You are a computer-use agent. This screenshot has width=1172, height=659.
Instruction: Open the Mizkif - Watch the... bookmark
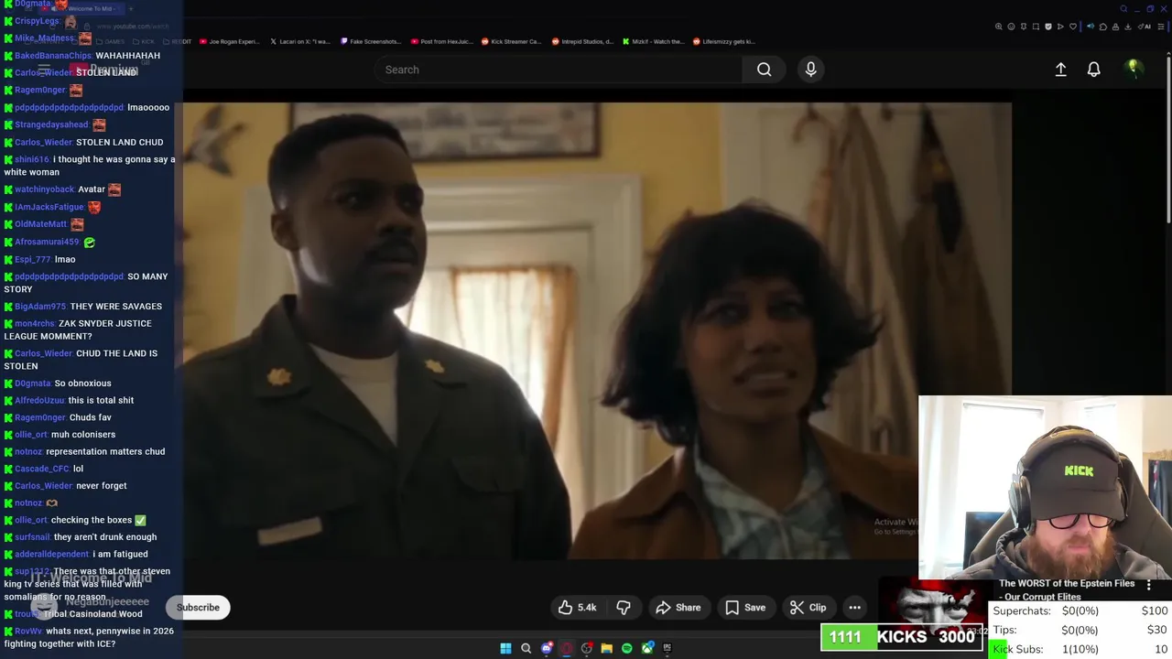[653, 41]
